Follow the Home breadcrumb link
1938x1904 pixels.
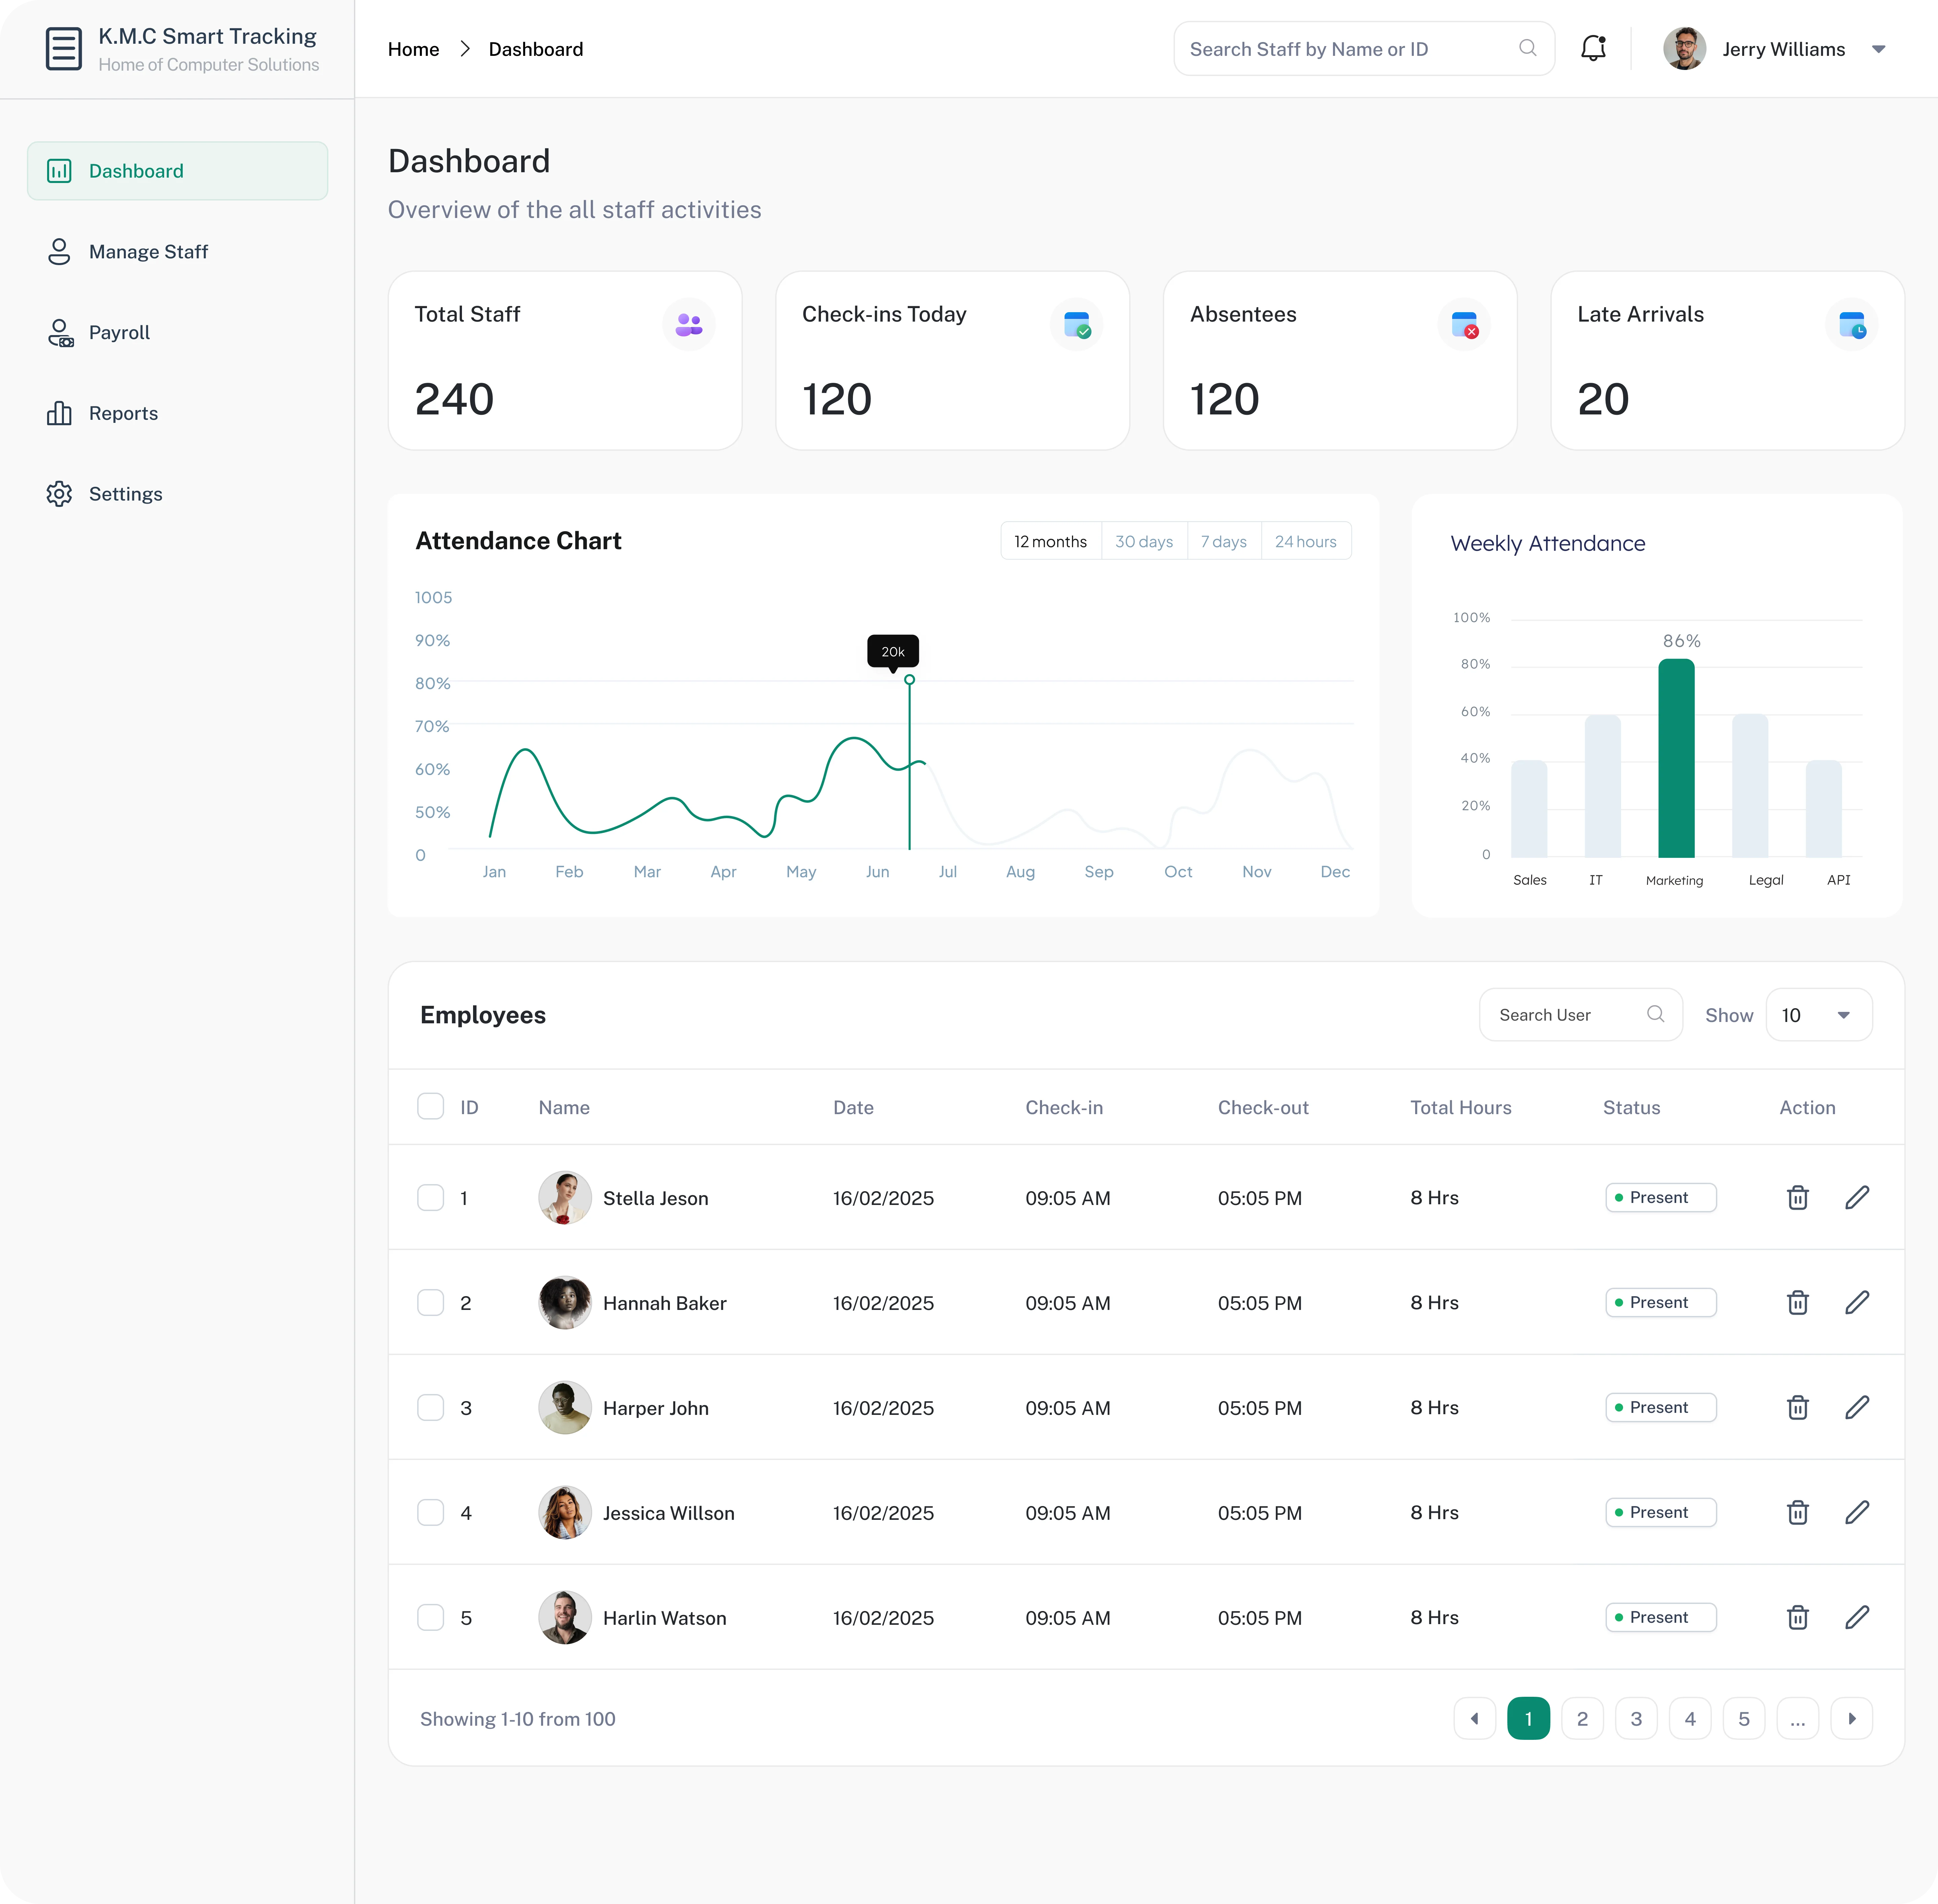click(x=413, y=49)
